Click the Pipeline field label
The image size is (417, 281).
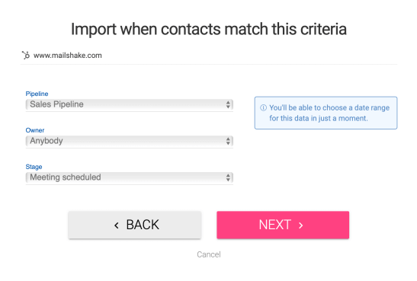[37, 94]
